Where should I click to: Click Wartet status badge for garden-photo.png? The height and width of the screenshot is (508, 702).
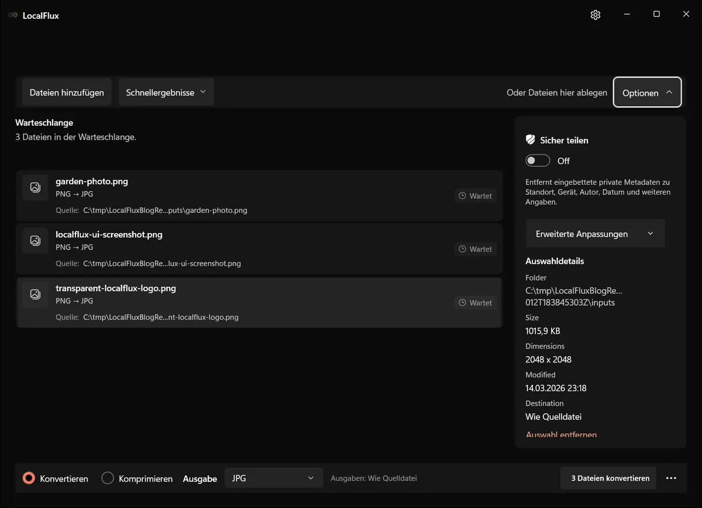[x=475, y=196]
